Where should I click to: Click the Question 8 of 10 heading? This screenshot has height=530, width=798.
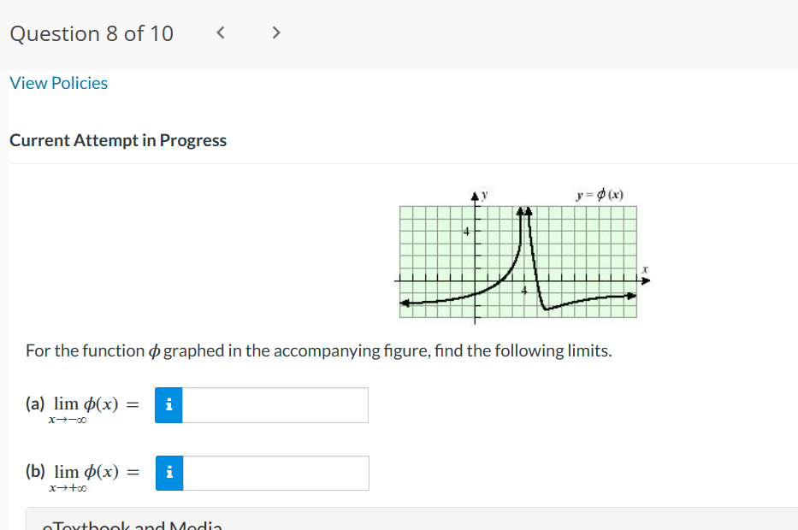click(x=91, y=33)
